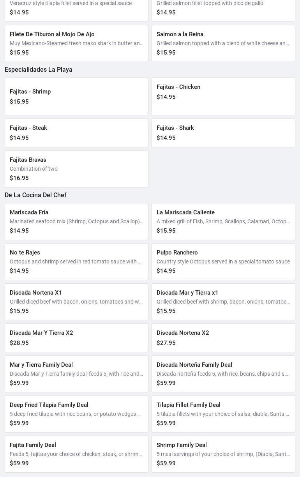Screen dimensions: 300x477
Task: Open Deep Fried Tilapia Family Deal
Action: click(76, 414)
